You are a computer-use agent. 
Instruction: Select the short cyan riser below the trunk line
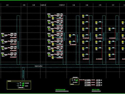(23, 74)
